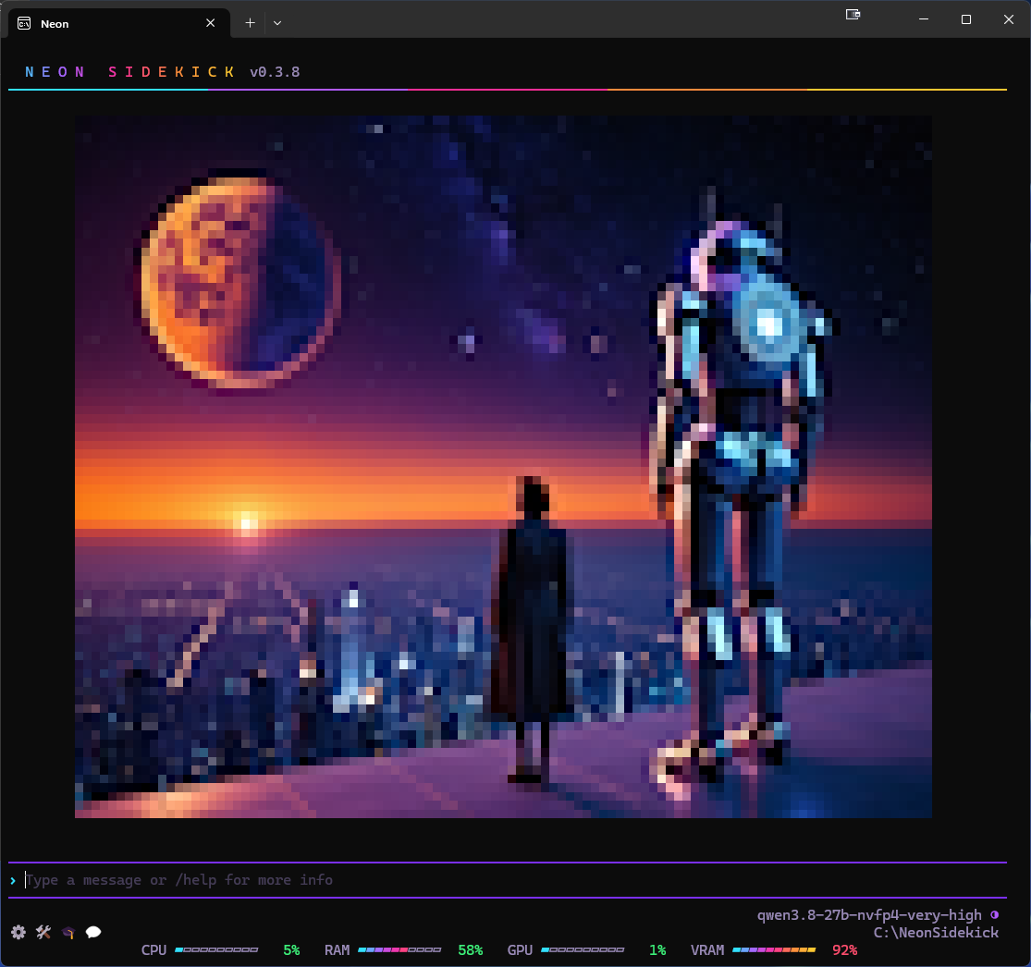
Task: Click the purple half-moon status indicator
Action: tap(994, 914)
